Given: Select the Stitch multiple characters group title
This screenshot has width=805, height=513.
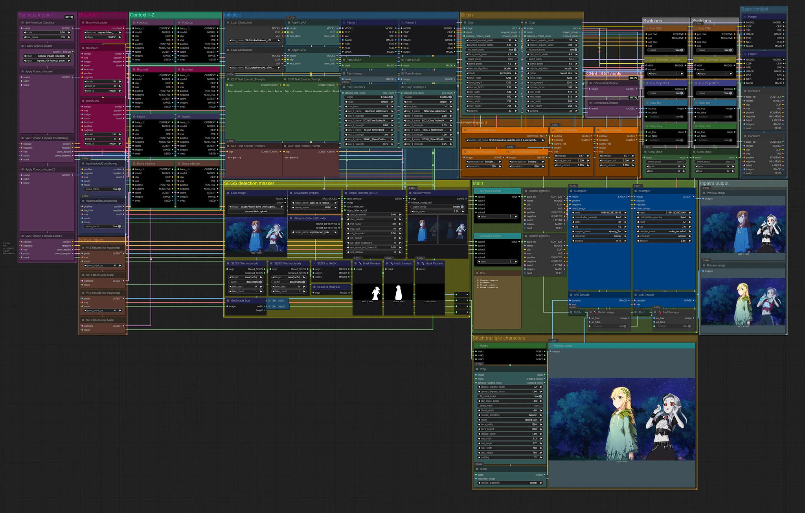Looking at the screenshot, I should pos(499,338).
